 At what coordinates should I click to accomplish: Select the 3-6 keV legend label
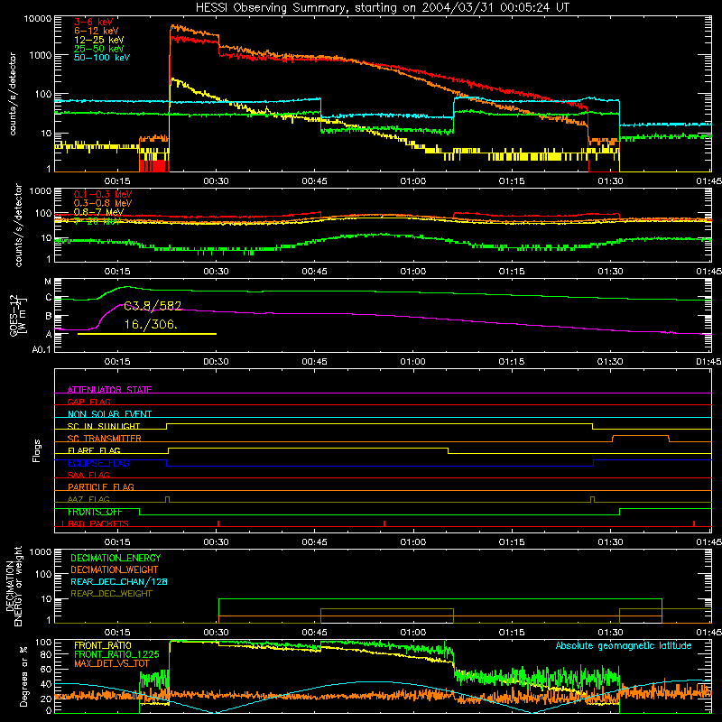[x=94, y=22]
